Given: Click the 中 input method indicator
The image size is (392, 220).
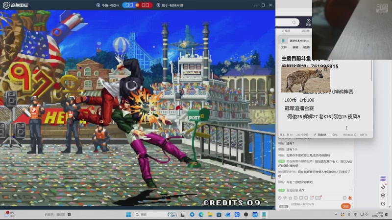Looking at the screenshot, I should coord(356,215).
